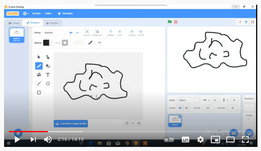The image size is (261, 151).
Task: Pick the Text tool
Action: pos(48,75)
